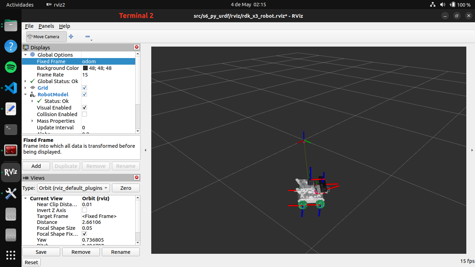Click the Background Color swatch
Image resolution: width=475 pixels, height=267 pixels.
coord(85,68)
